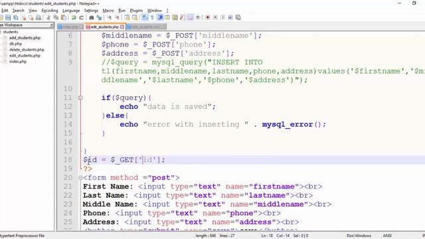Toggle the Document Map icon
This screenshot has width=425, height=239.
pyautogui.click(x=175, y=18)
